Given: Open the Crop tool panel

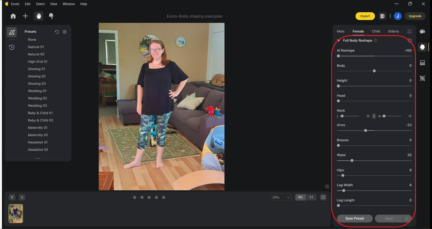Looking at the screenshot, I should 422,78.
